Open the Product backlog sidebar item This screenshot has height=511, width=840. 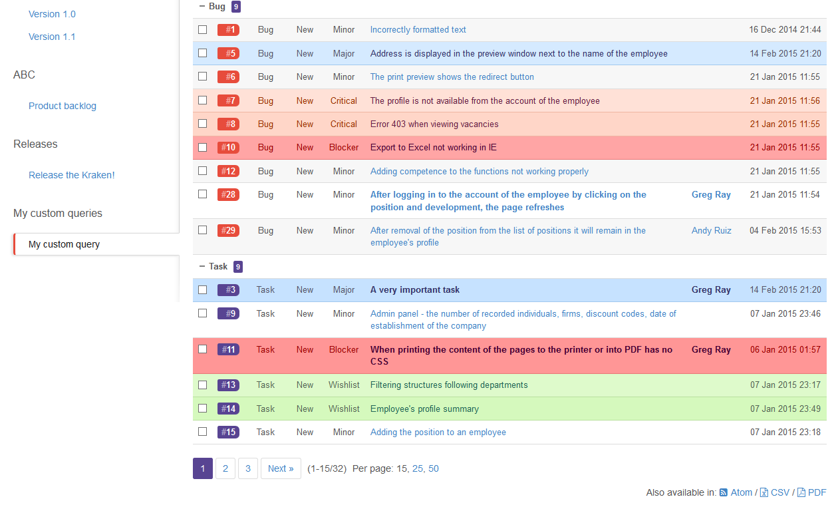coord(63,106)
